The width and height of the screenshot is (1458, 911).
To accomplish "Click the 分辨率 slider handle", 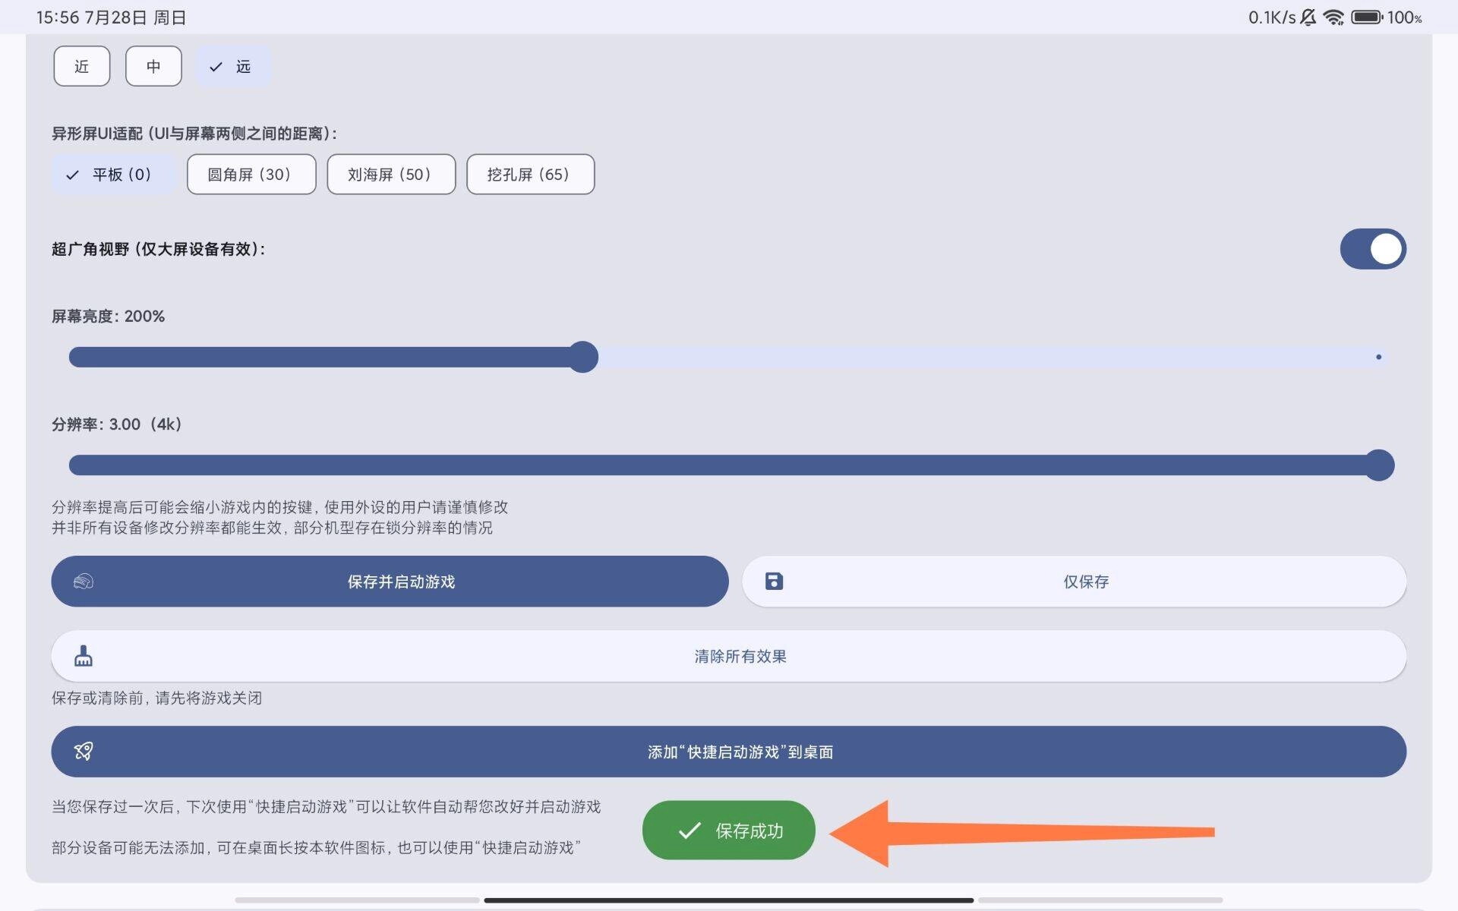I will click(1379, 465).
